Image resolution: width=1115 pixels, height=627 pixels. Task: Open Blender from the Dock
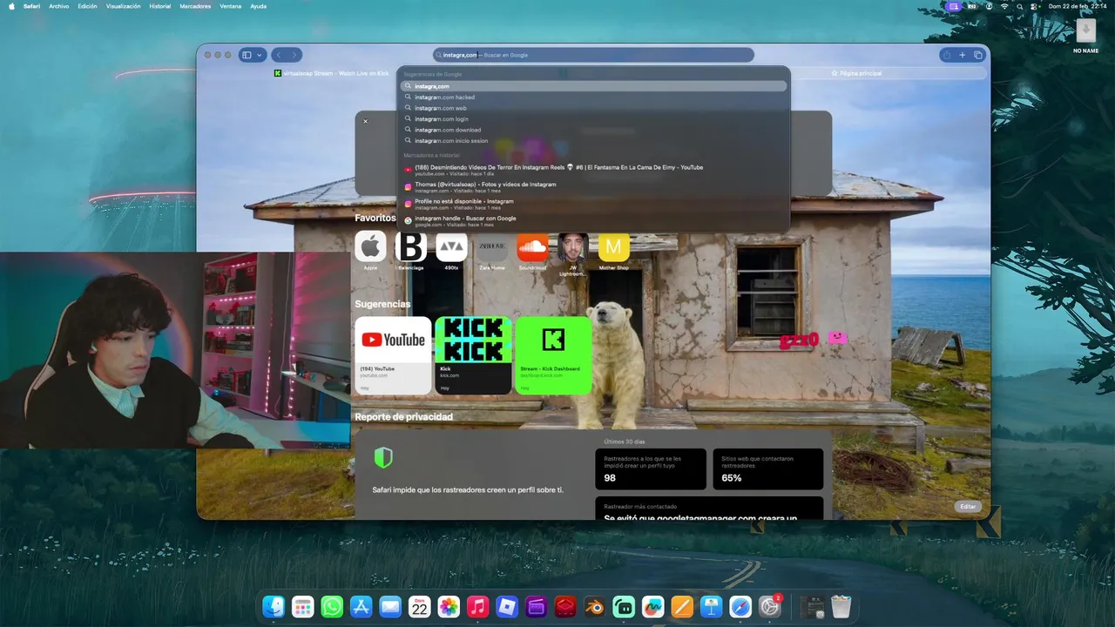594,607
